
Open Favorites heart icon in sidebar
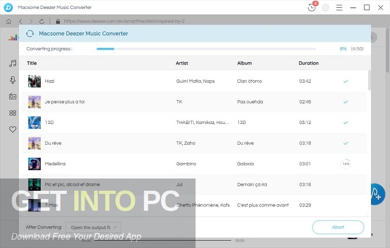tap(13, 130)
